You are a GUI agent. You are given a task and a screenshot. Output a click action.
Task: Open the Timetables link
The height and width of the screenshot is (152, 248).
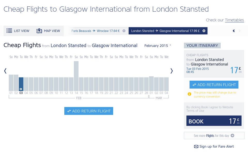(234, 20)
